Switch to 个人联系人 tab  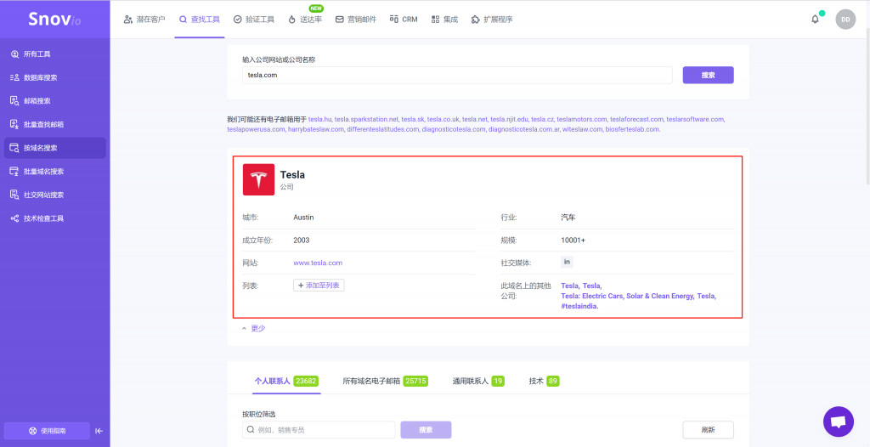click(x=286, y=382)
